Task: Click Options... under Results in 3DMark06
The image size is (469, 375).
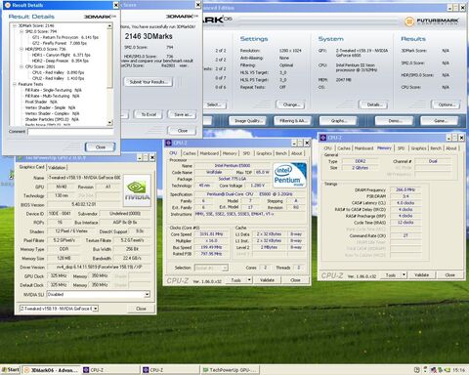Action: pyautogui.click(x=447, y=104)
